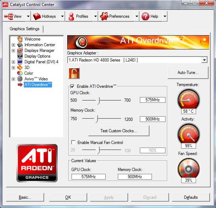Click the 58 °C temperature reading
Screen dimensions: 216x208
coord(189,111)
